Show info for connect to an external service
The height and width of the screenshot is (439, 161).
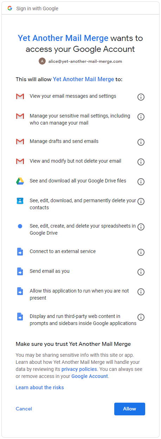point(141,252)
